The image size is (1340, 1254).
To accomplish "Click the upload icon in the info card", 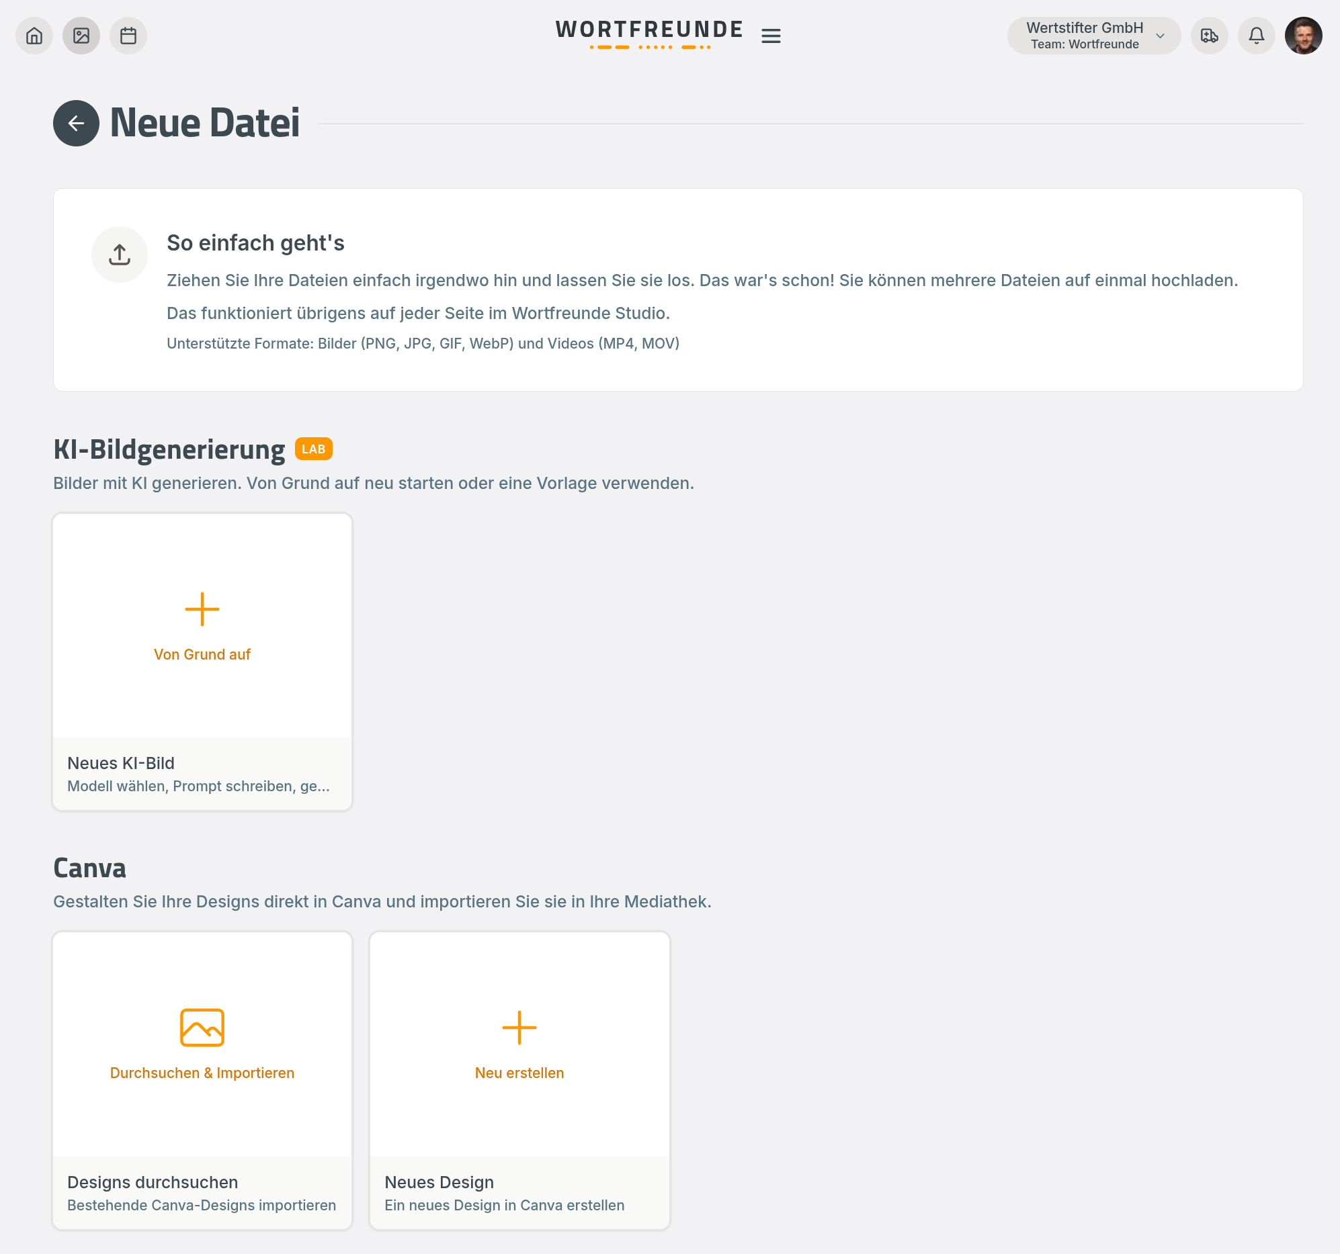I will click(x=120, y=255).
